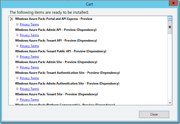Click the scrollbar up arrow
The width and height of the screenshot is (180, 124).
click(170, 19)
